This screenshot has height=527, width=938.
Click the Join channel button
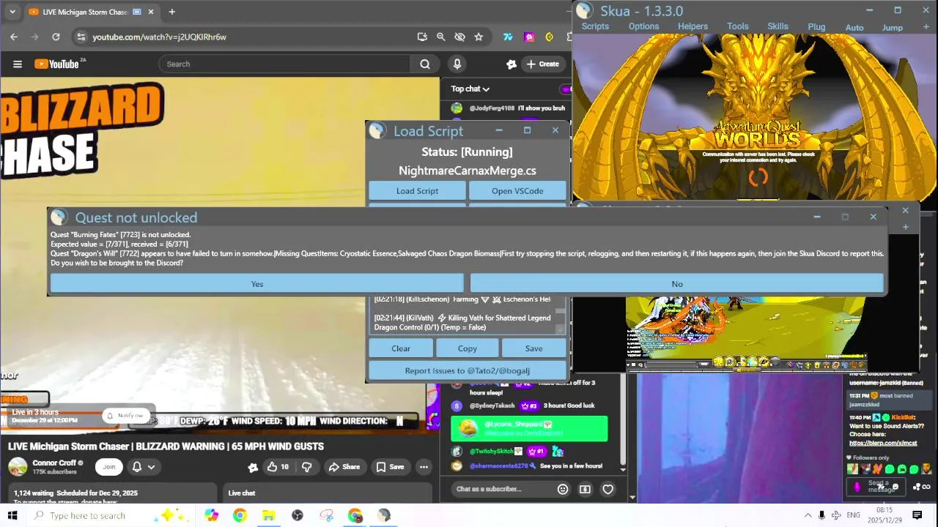click(x=109, y=467)
